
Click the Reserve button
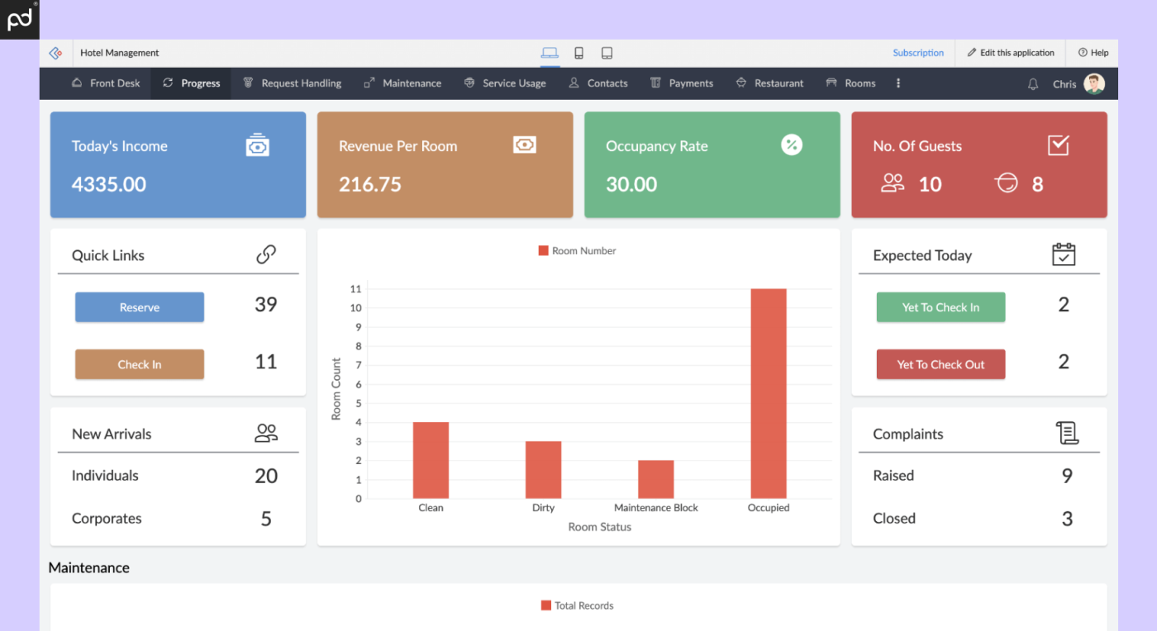(x=139, y=306)
